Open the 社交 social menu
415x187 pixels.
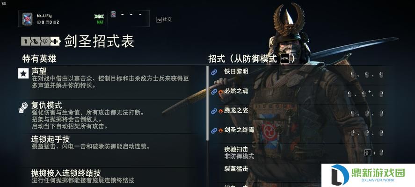coord(164,19)
